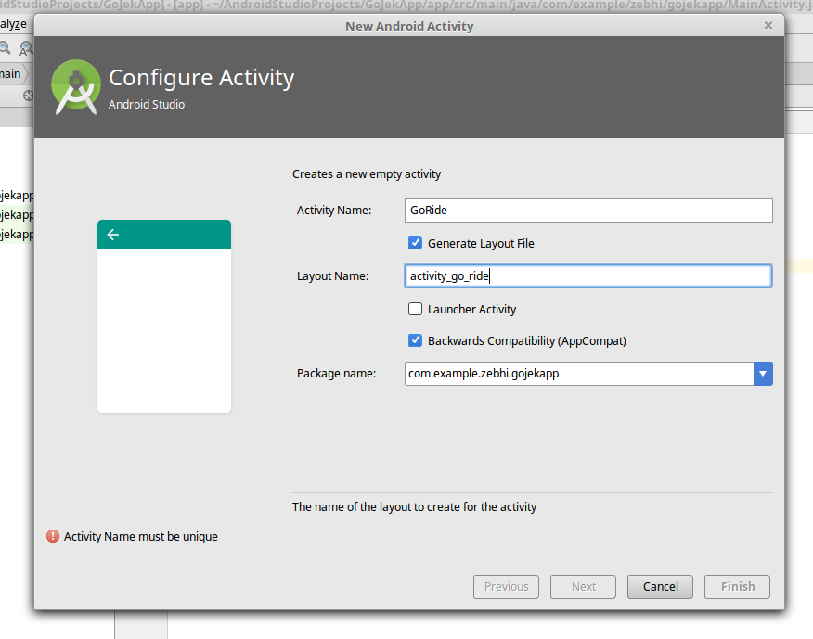Click the red error icon near unique-name warning

[x=53, y=536]
